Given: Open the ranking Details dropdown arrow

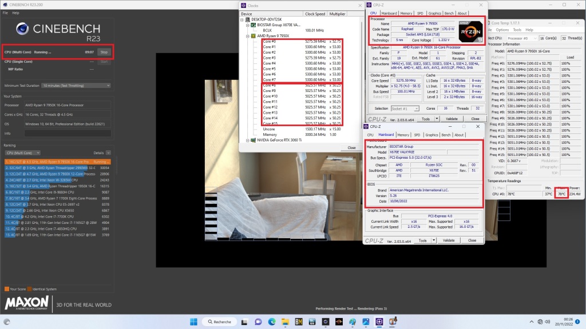Looking at the screenshot, I should [x=108, y=153].
